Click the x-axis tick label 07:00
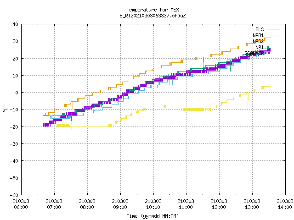Viewport: 294px width, 220px height. [x=54, y=207]
